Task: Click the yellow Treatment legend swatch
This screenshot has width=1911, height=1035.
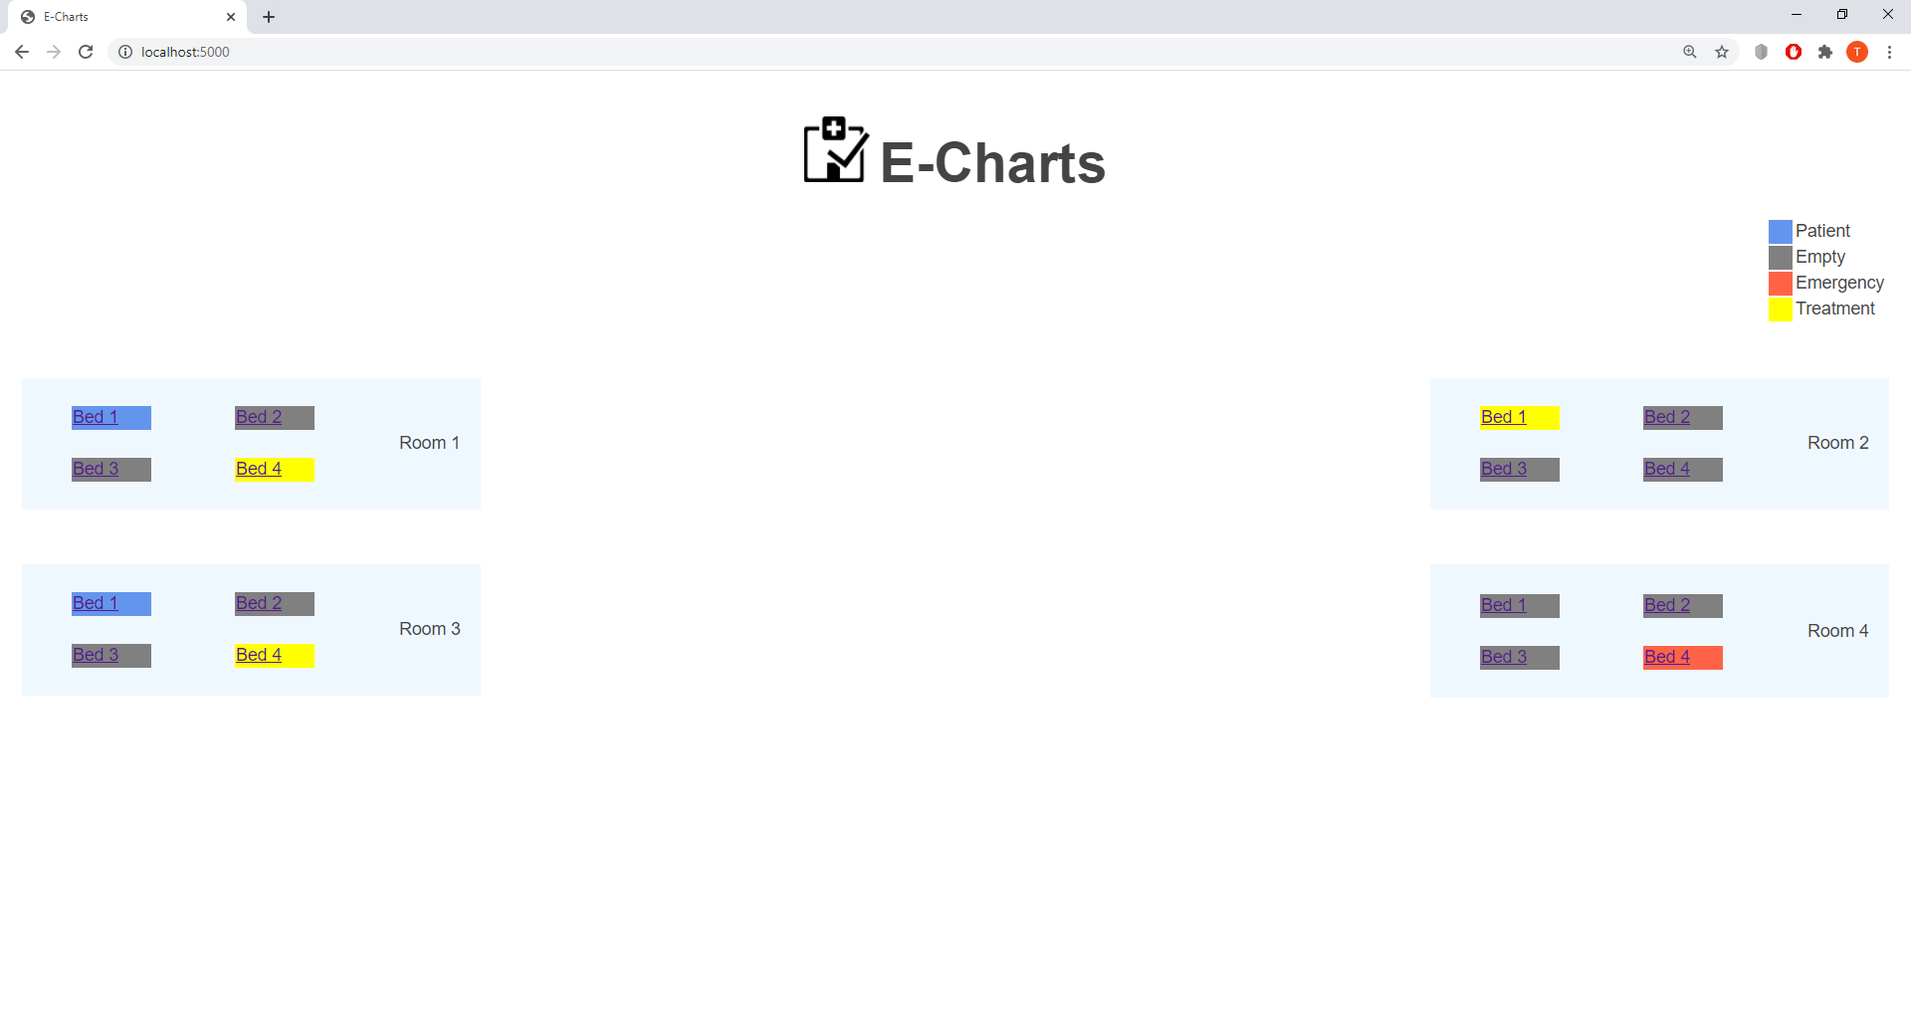Action: [1780, 310]
